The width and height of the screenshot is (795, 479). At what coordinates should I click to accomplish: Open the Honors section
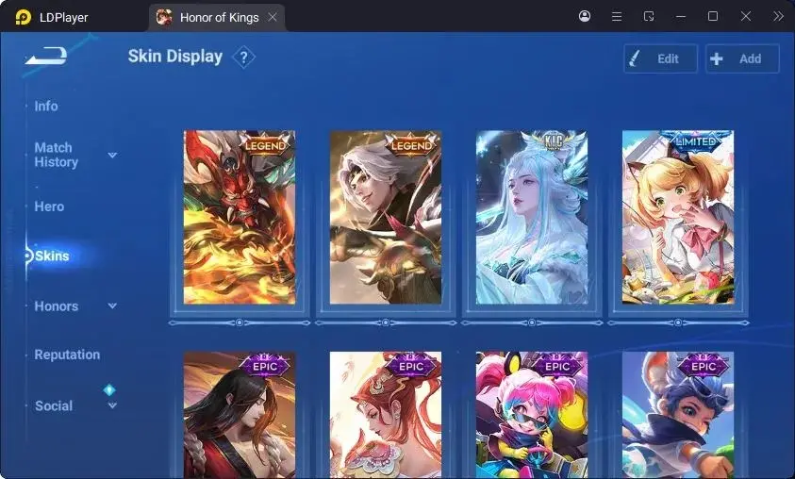click(x=57, y=306)
